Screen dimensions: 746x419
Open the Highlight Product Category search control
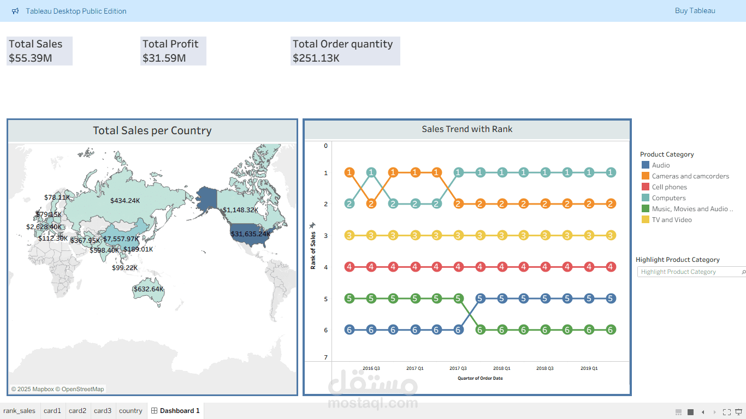[x=688, y=271]
